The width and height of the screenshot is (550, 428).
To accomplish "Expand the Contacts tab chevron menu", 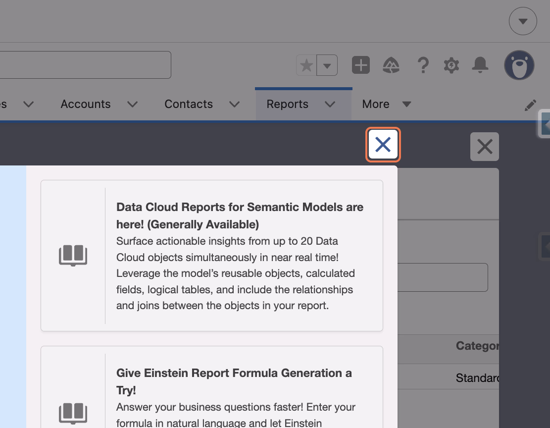I will click(234, 105).
